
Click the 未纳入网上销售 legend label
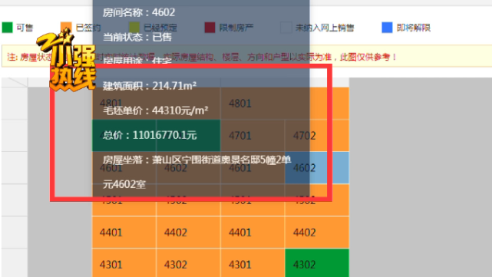325,28
